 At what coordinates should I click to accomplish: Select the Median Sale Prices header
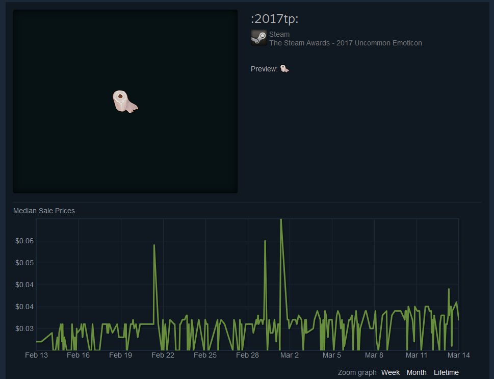tap(43, 211)
